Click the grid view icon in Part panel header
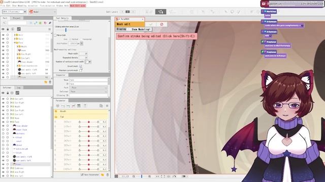The height and width of the screenshot is (182, 325). click(19, 29)
